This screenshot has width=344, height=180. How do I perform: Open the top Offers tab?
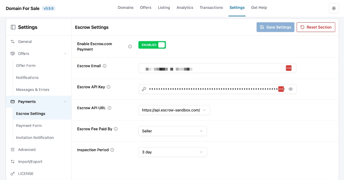[x=146, y=8]
